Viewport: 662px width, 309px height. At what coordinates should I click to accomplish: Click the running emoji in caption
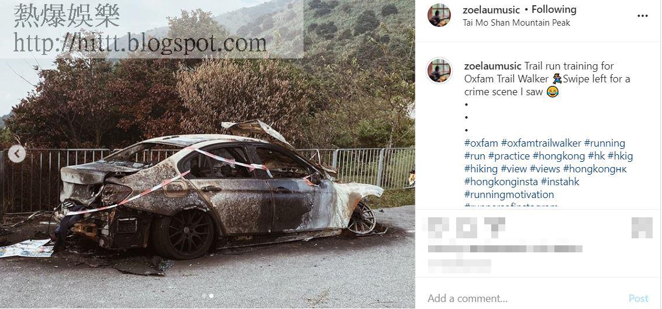[557, 79]
